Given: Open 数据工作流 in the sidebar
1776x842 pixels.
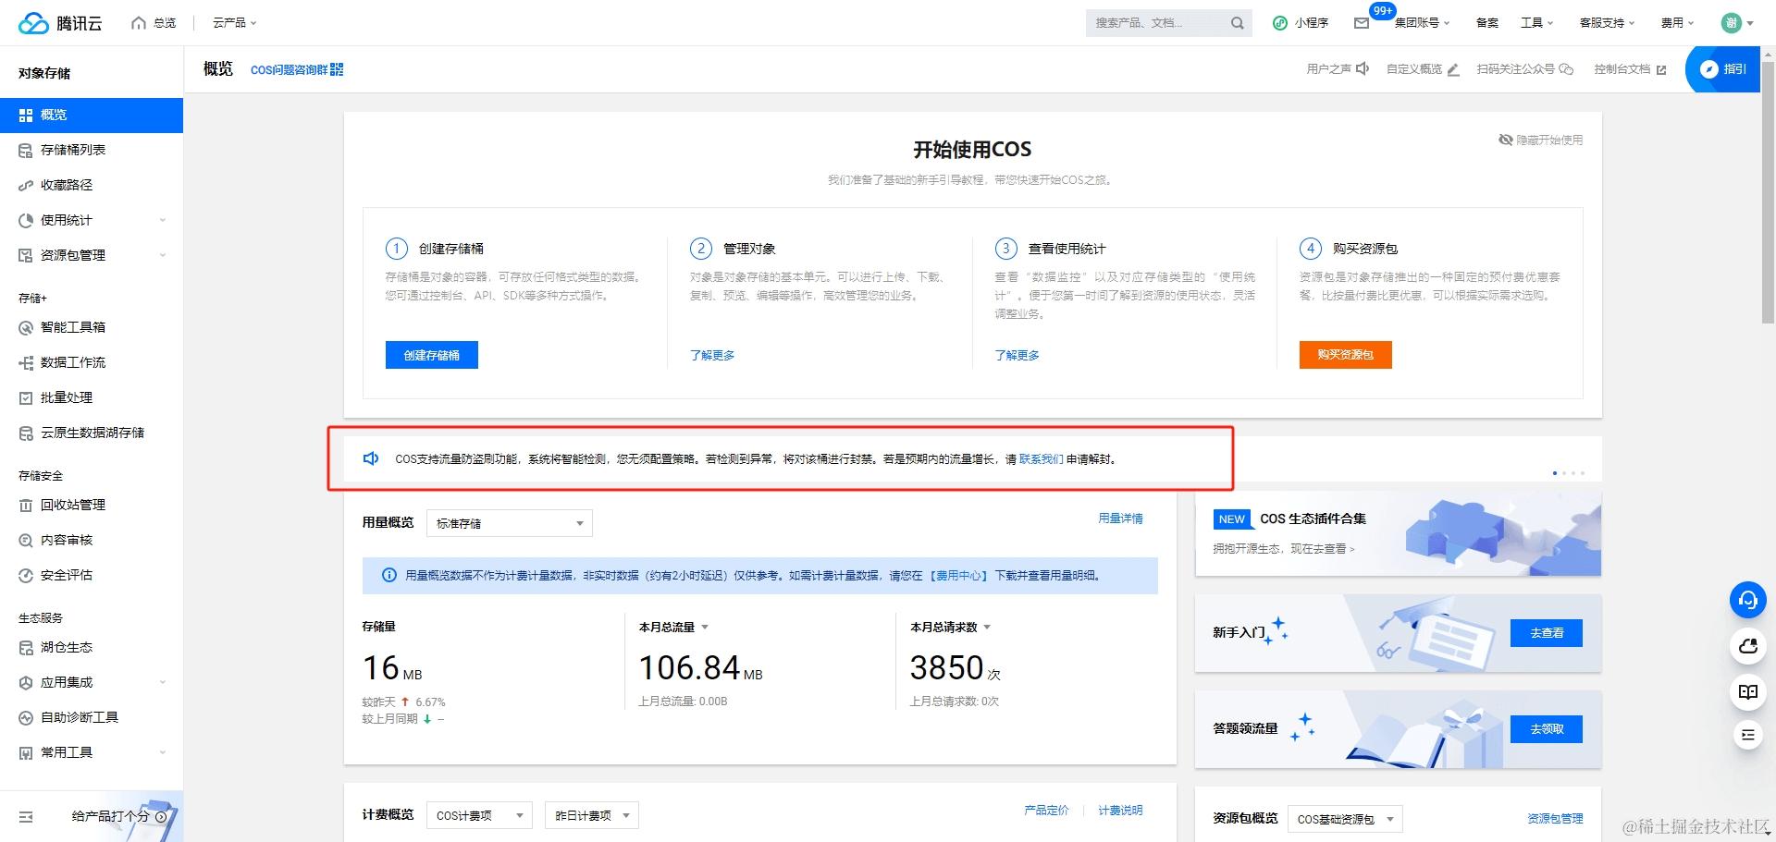Looking at the screenshot, I should point(92,362).
